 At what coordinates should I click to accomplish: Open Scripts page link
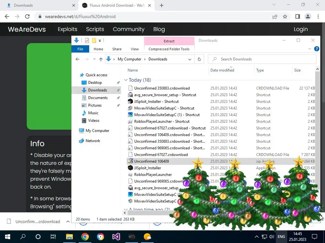[x=95, y=29]
